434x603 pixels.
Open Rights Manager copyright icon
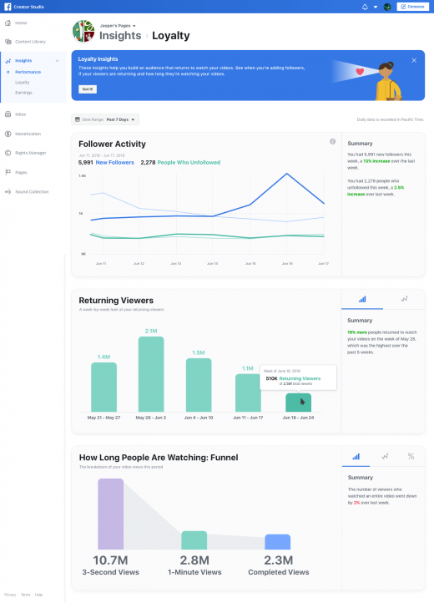tap(8, 153)
